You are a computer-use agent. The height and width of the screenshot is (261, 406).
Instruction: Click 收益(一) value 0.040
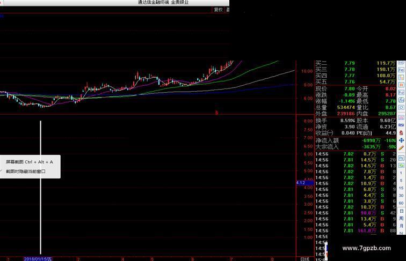pos(348,133)
